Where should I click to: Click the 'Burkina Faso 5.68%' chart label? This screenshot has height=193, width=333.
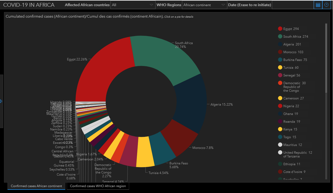click(179, 165)
